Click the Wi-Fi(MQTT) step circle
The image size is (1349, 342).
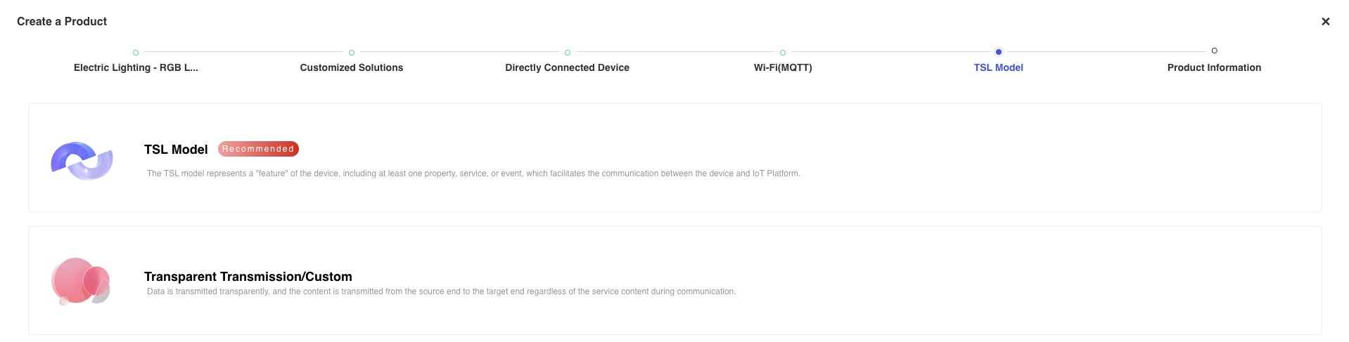(783, 53)
